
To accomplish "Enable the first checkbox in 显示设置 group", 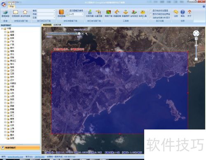I will pos(151,11).
